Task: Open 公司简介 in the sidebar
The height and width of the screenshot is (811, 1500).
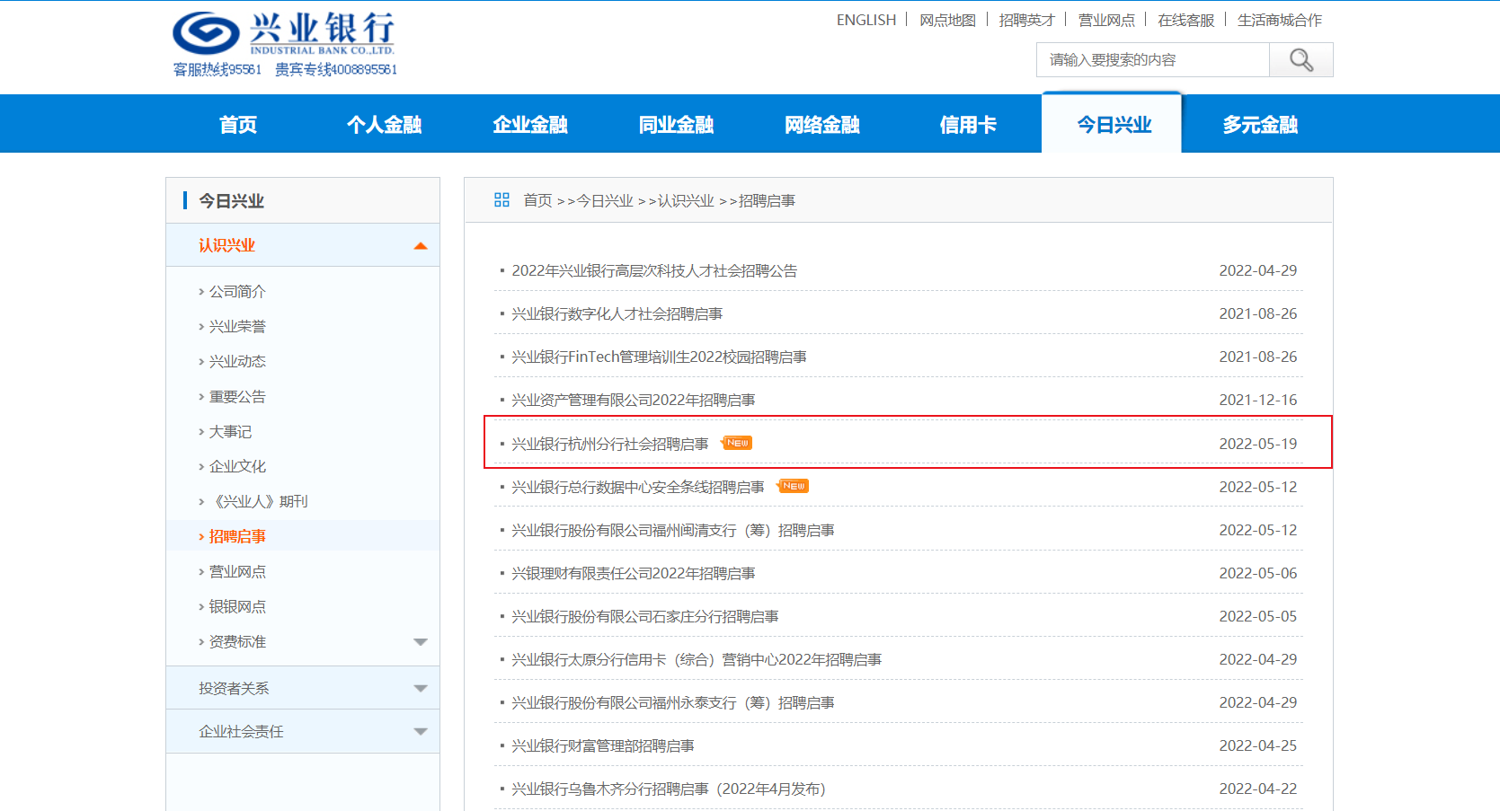Action: 237,291
